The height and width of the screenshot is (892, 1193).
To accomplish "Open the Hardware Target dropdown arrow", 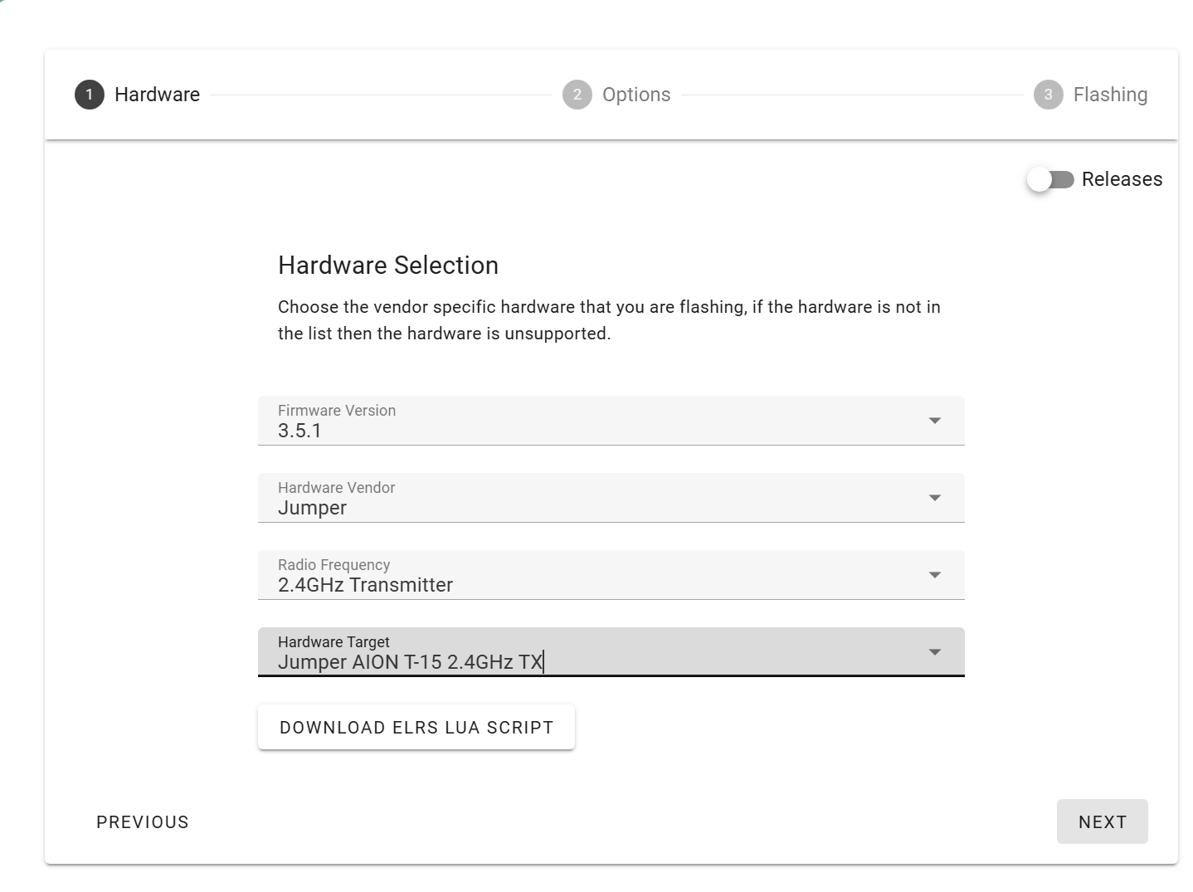I will pyautogui.click(x=935, y=652).
